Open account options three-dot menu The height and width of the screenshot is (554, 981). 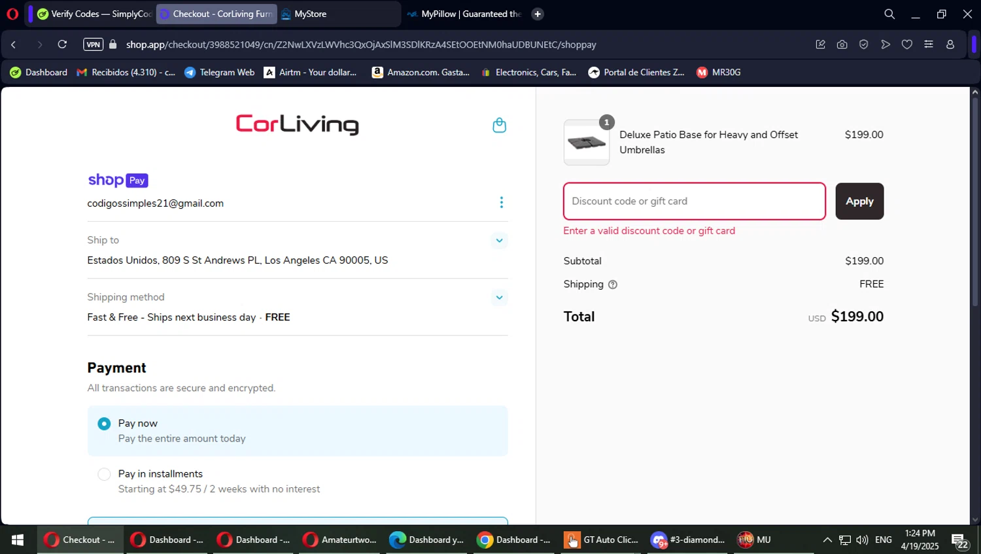[x=502, y=203]
